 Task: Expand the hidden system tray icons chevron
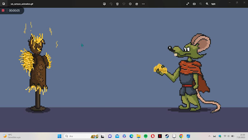[209, 136]
